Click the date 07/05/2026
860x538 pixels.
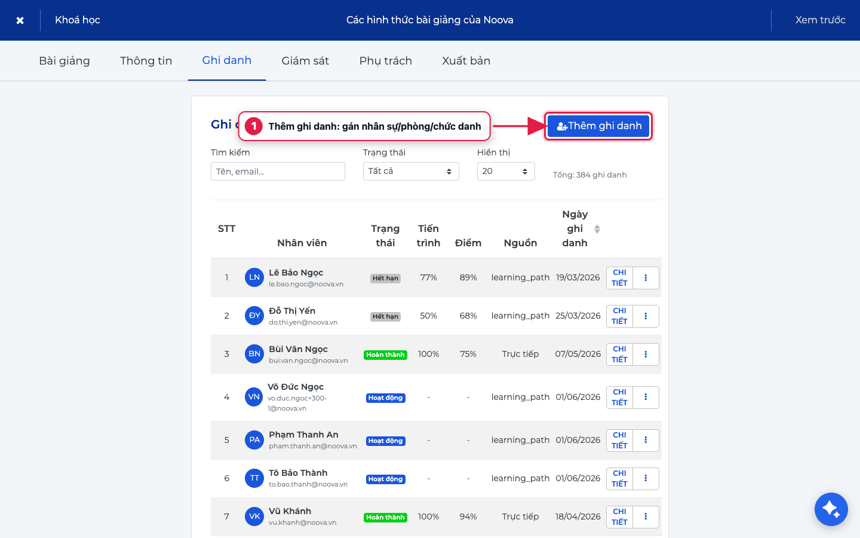[578, 354]
